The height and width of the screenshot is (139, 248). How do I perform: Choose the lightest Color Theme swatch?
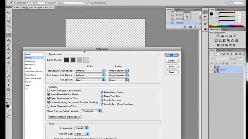pos(86,60)
